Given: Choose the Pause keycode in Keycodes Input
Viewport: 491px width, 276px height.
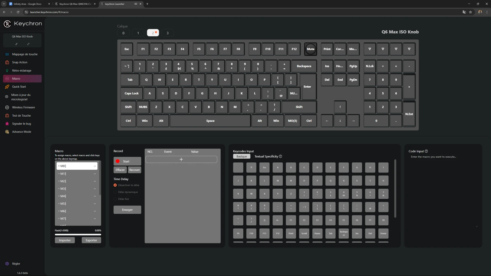Looking at the screenshot, I should 317,233.
